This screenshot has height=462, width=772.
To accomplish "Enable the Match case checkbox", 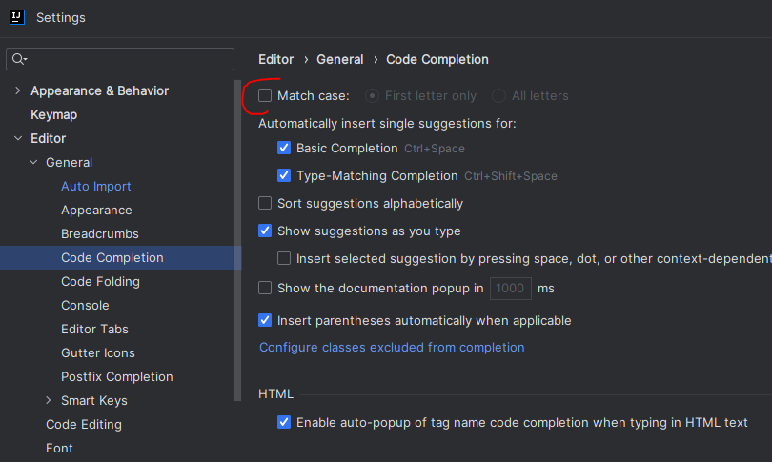I will (265, 95).
